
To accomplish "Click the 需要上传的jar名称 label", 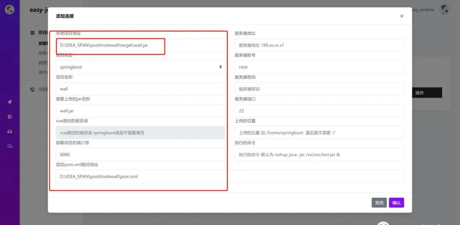I will [73, 99].
